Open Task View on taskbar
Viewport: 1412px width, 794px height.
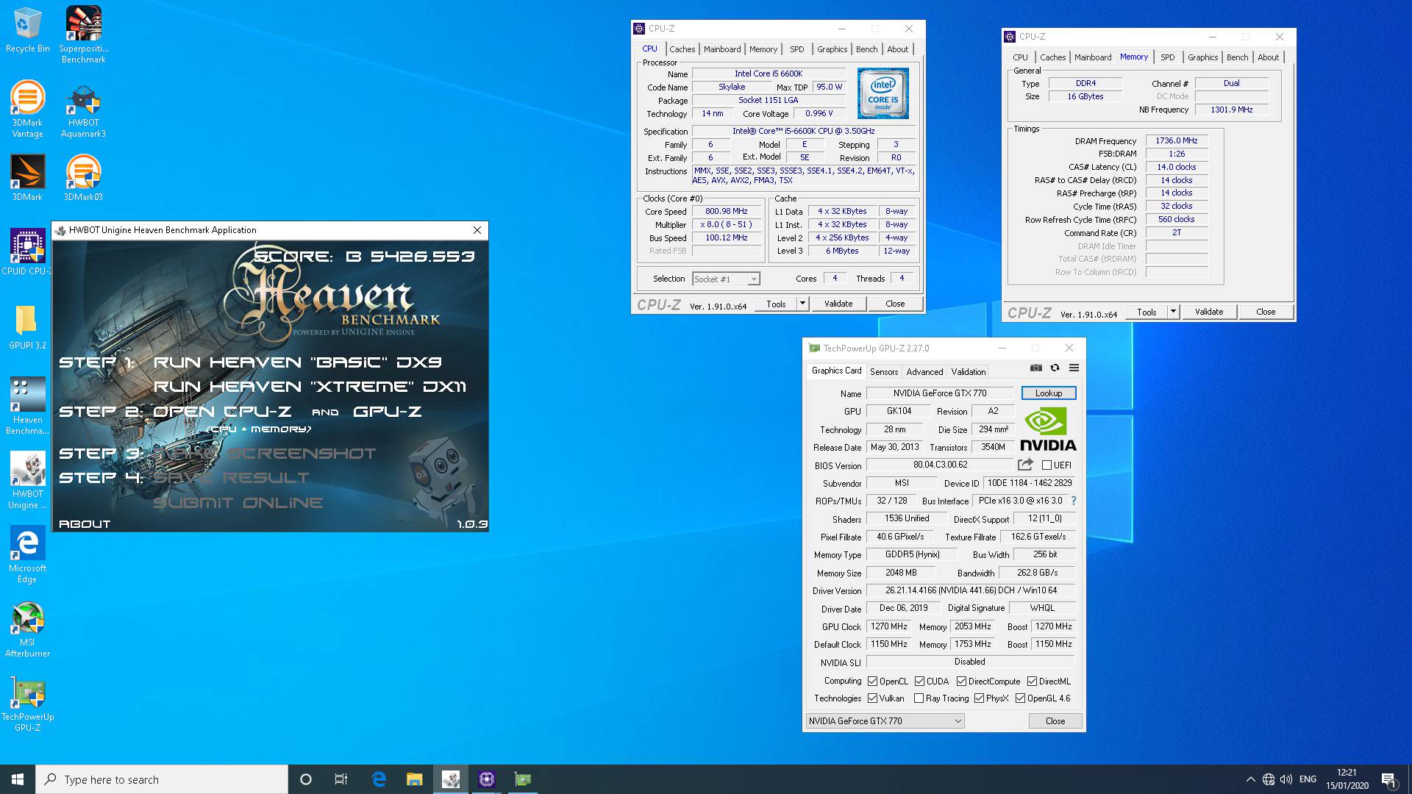[x=341, y=779]
